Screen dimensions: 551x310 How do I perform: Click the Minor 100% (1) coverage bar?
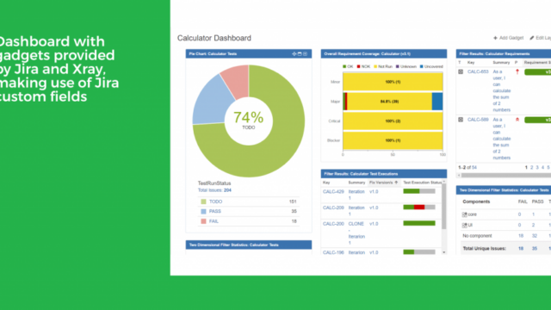pos(393,82)
